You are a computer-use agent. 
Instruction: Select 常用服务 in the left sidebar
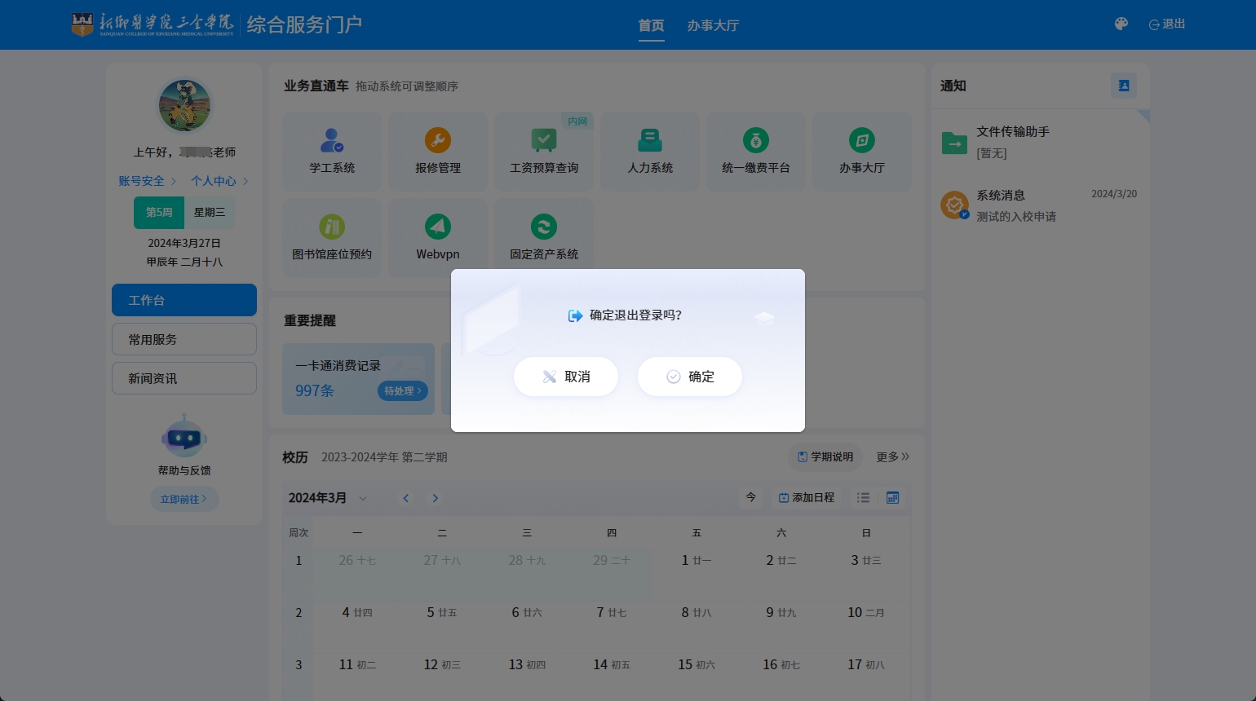point(184,339)
